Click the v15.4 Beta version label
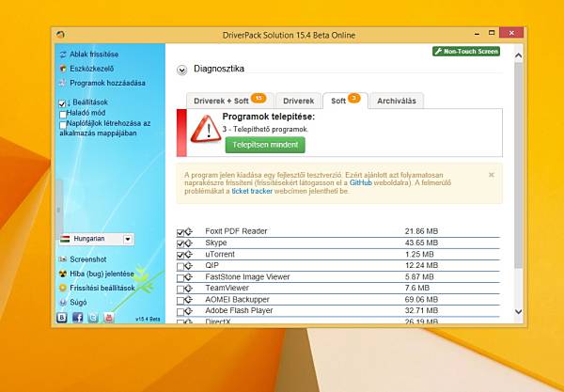The image size is (564, 392). (148, 319)
